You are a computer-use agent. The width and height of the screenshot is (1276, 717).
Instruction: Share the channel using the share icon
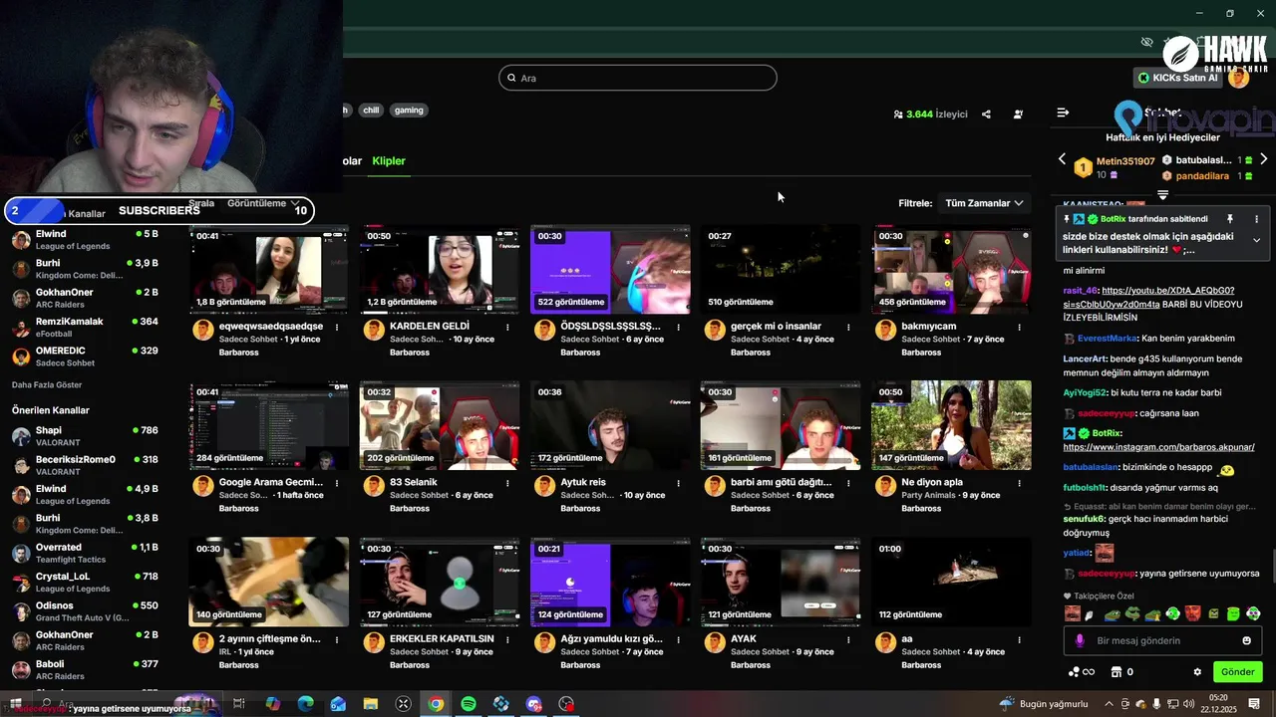point(986,115)
